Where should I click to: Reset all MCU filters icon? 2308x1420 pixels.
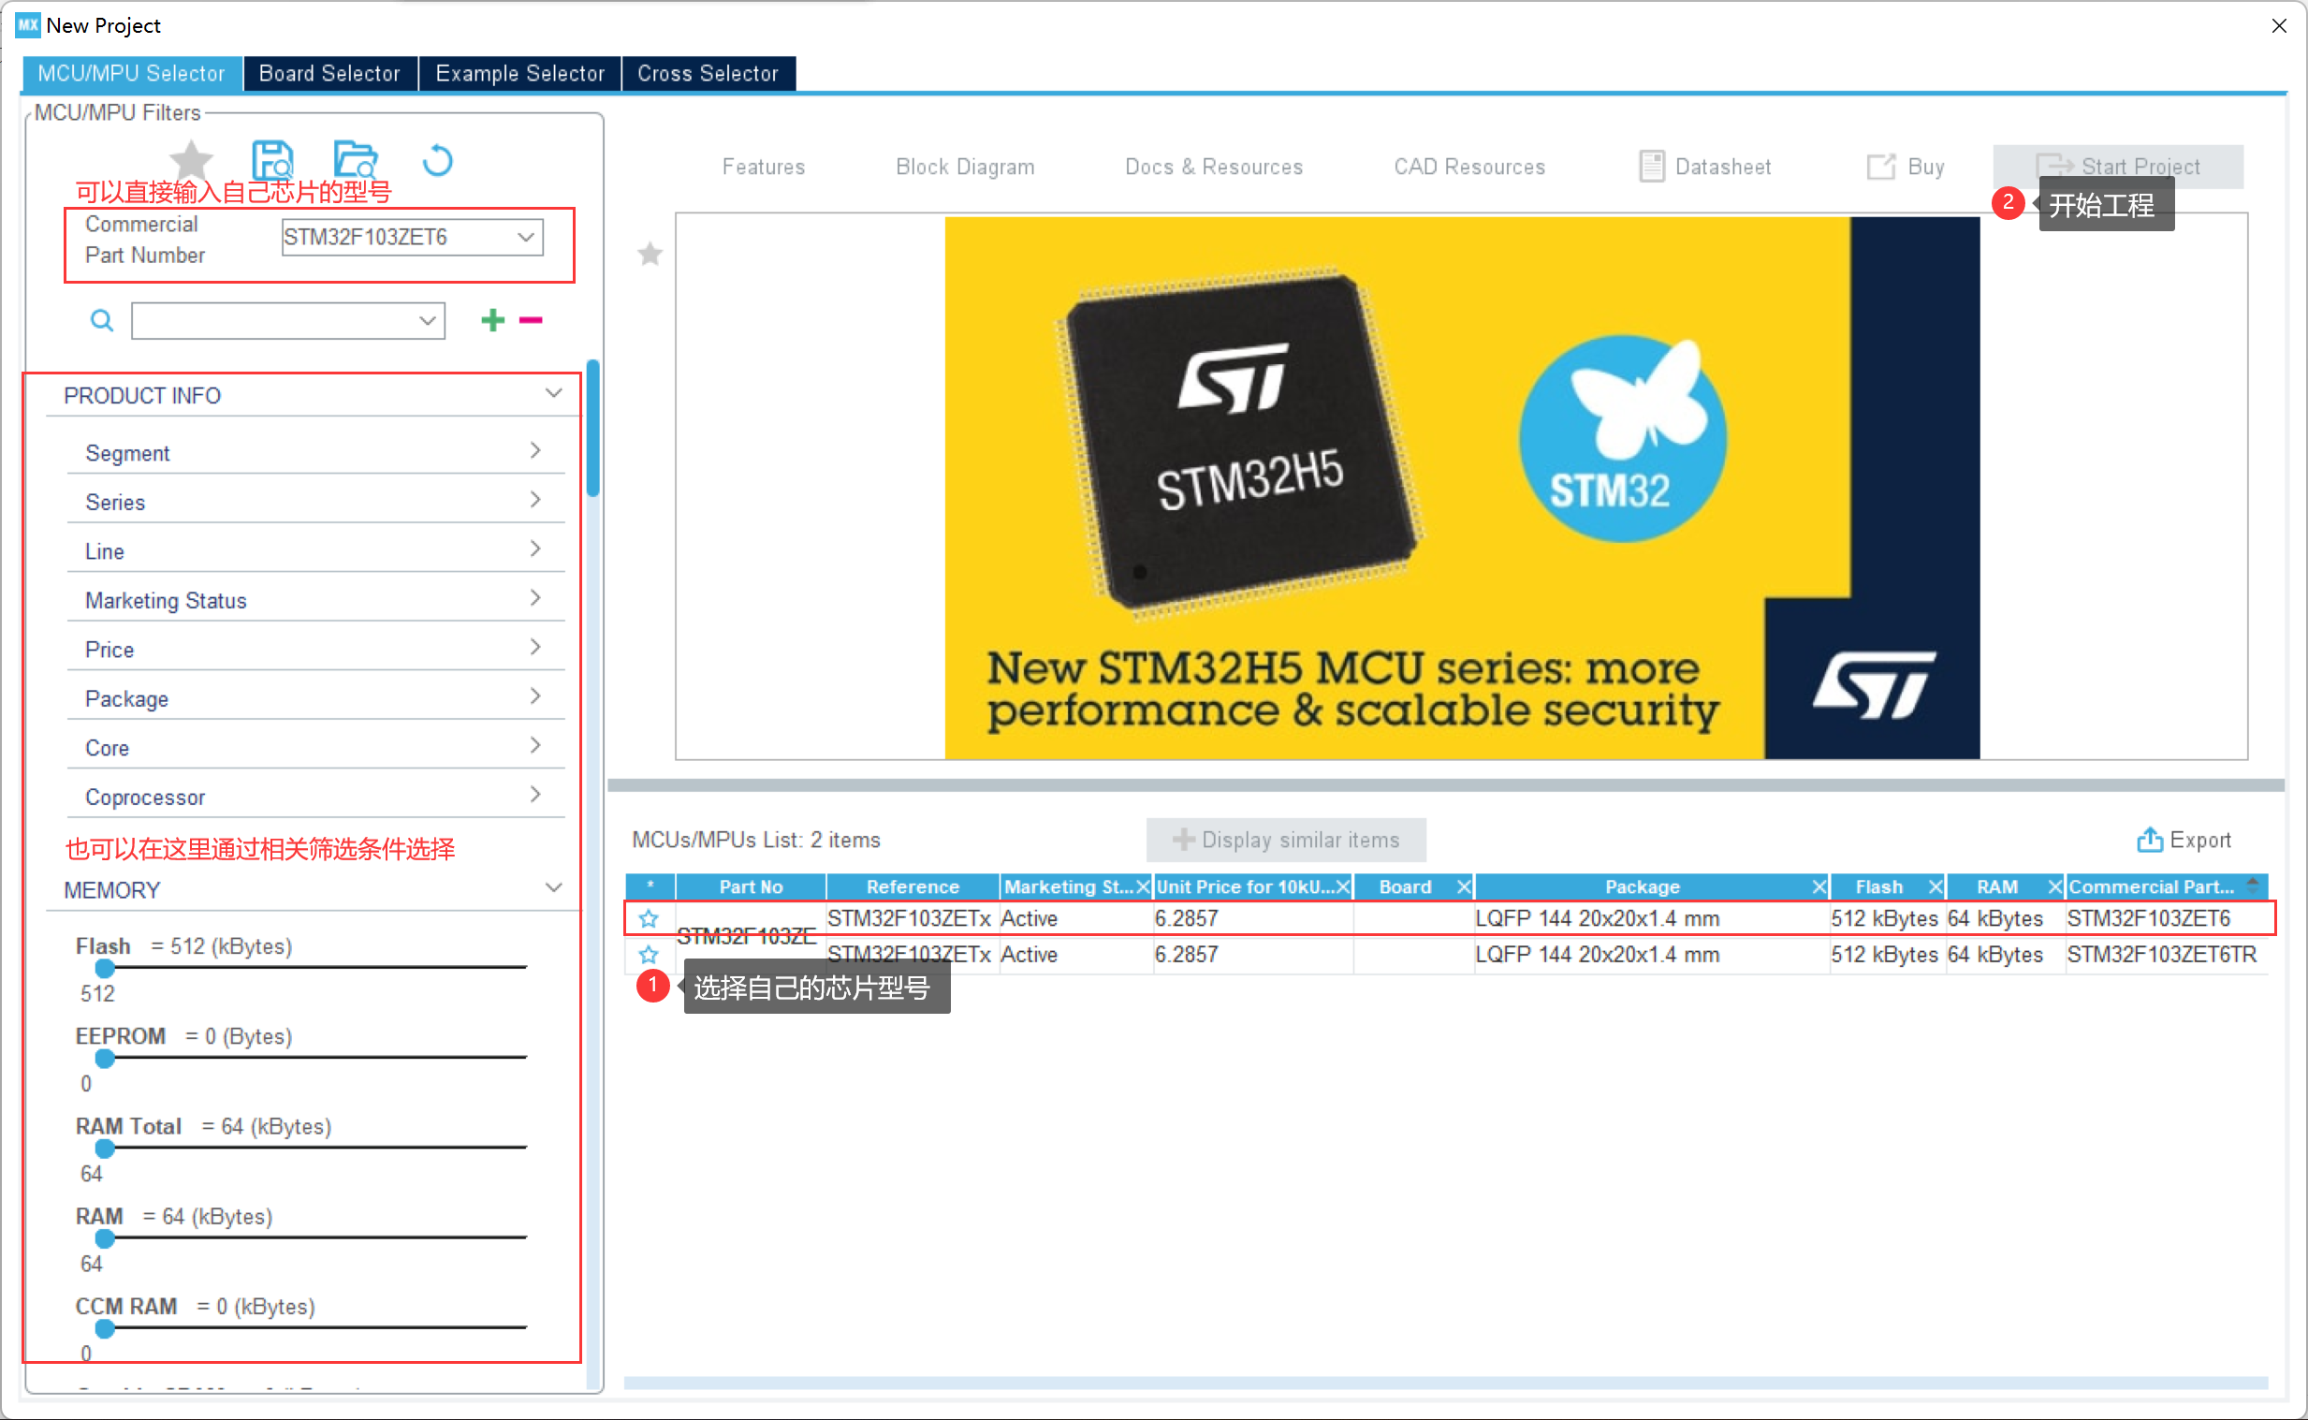(437, 161)
